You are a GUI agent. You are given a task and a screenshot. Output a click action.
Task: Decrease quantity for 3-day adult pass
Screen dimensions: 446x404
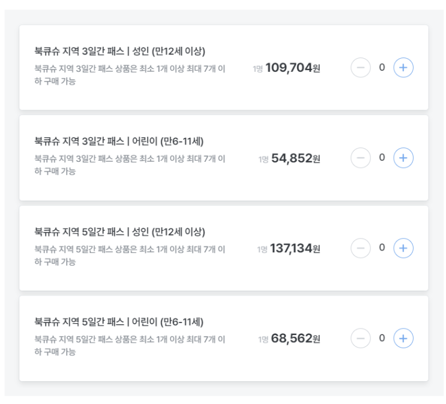tap(361, 68)
